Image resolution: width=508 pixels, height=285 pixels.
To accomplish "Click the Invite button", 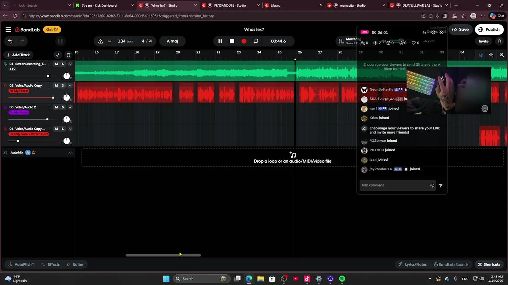I will 483,41.
